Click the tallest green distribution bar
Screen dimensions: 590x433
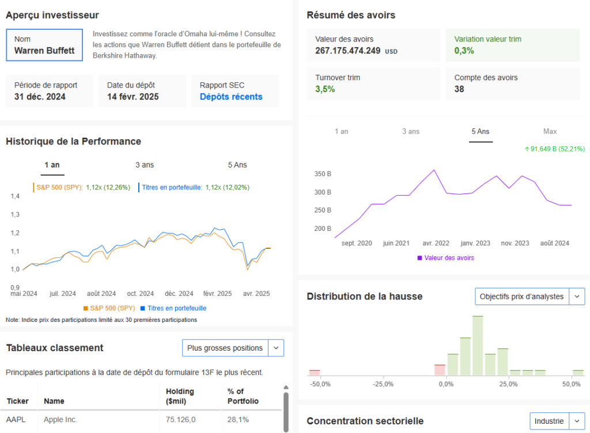[x=477, y=344]
